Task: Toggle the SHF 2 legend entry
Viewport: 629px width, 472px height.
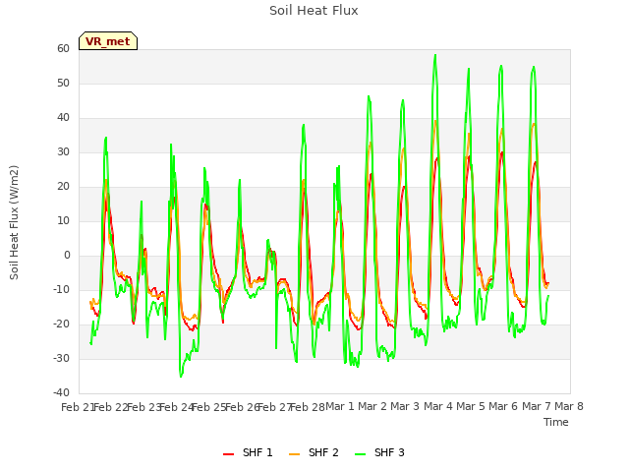Action: (314, 452)
